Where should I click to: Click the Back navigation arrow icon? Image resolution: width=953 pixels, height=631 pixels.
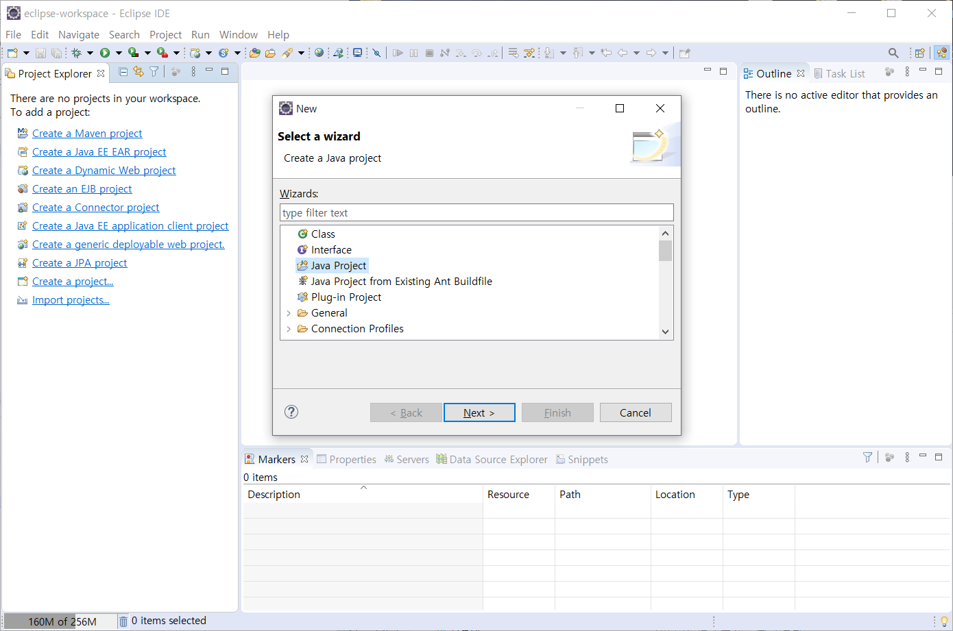click(623, 53)
